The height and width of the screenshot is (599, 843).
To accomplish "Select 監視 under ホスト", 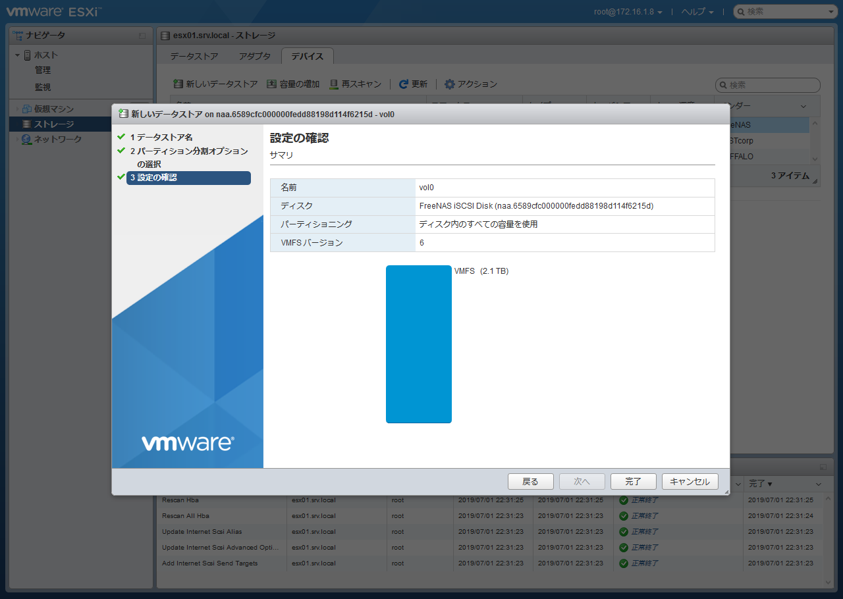I will coord(43,87).
